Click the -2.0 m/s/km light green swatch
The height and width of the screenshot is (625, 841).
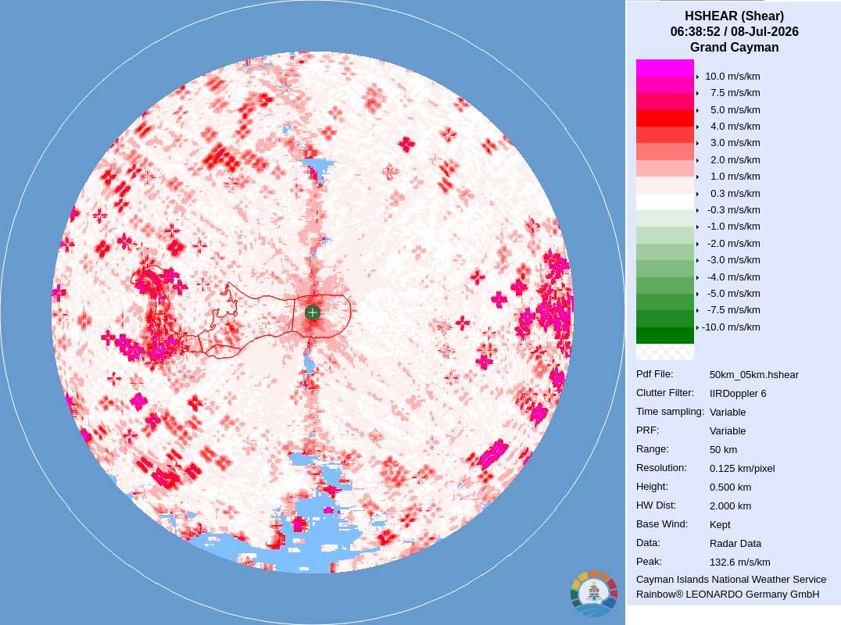coord(664,235)
